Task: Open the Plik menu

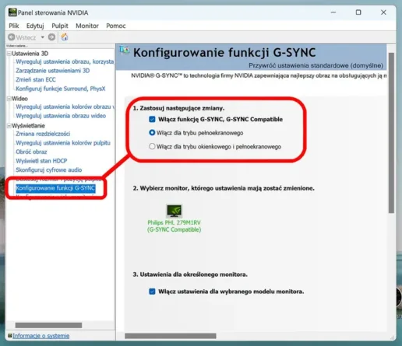Action: point(14,26)
